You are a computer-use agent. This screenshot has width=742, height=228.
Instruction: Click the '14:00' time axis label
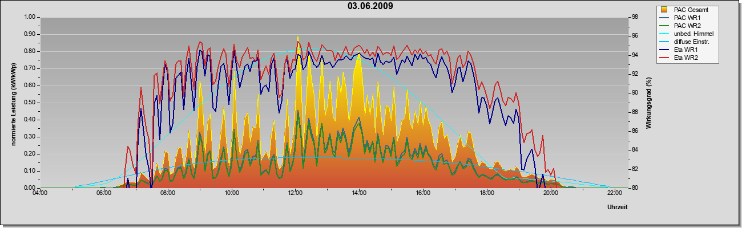tap(360, 193)
